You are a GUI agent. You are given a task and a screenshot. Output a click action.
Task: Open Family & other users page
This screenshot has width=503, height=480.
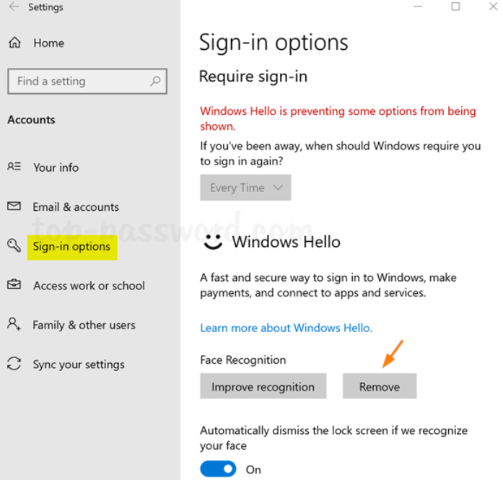84,325
